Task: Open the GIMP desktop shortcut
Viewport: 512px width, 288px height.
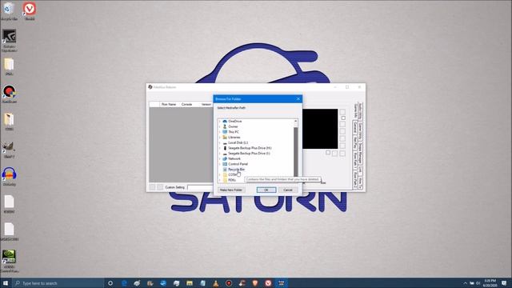Action: coord(9,150)
